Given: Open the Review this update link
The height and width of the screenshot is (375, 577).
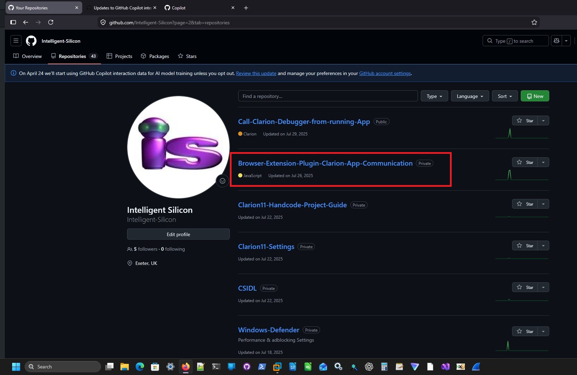Looking at the screenshot, I should point(256,73).
